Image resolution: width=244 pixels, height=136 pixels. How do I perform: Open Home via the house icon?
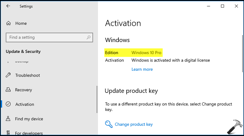[x=8, y=23]
